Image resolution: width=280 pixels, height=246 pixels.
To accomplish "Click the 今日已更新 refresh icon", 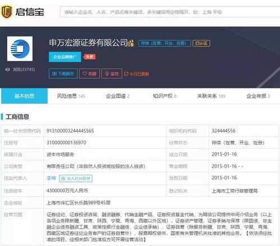I will (126, 74).
